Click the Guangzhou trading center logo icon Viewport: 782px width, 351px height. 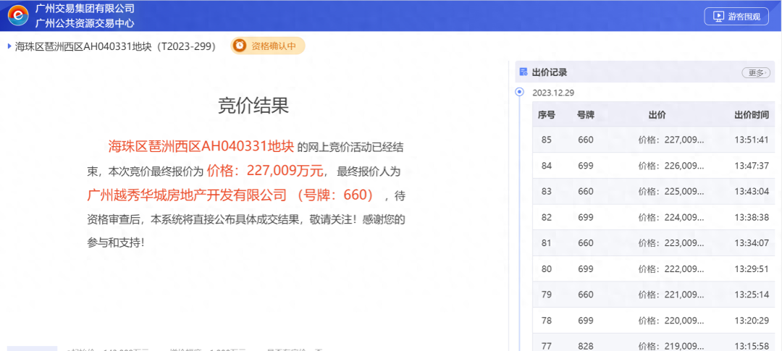(18, 15)
